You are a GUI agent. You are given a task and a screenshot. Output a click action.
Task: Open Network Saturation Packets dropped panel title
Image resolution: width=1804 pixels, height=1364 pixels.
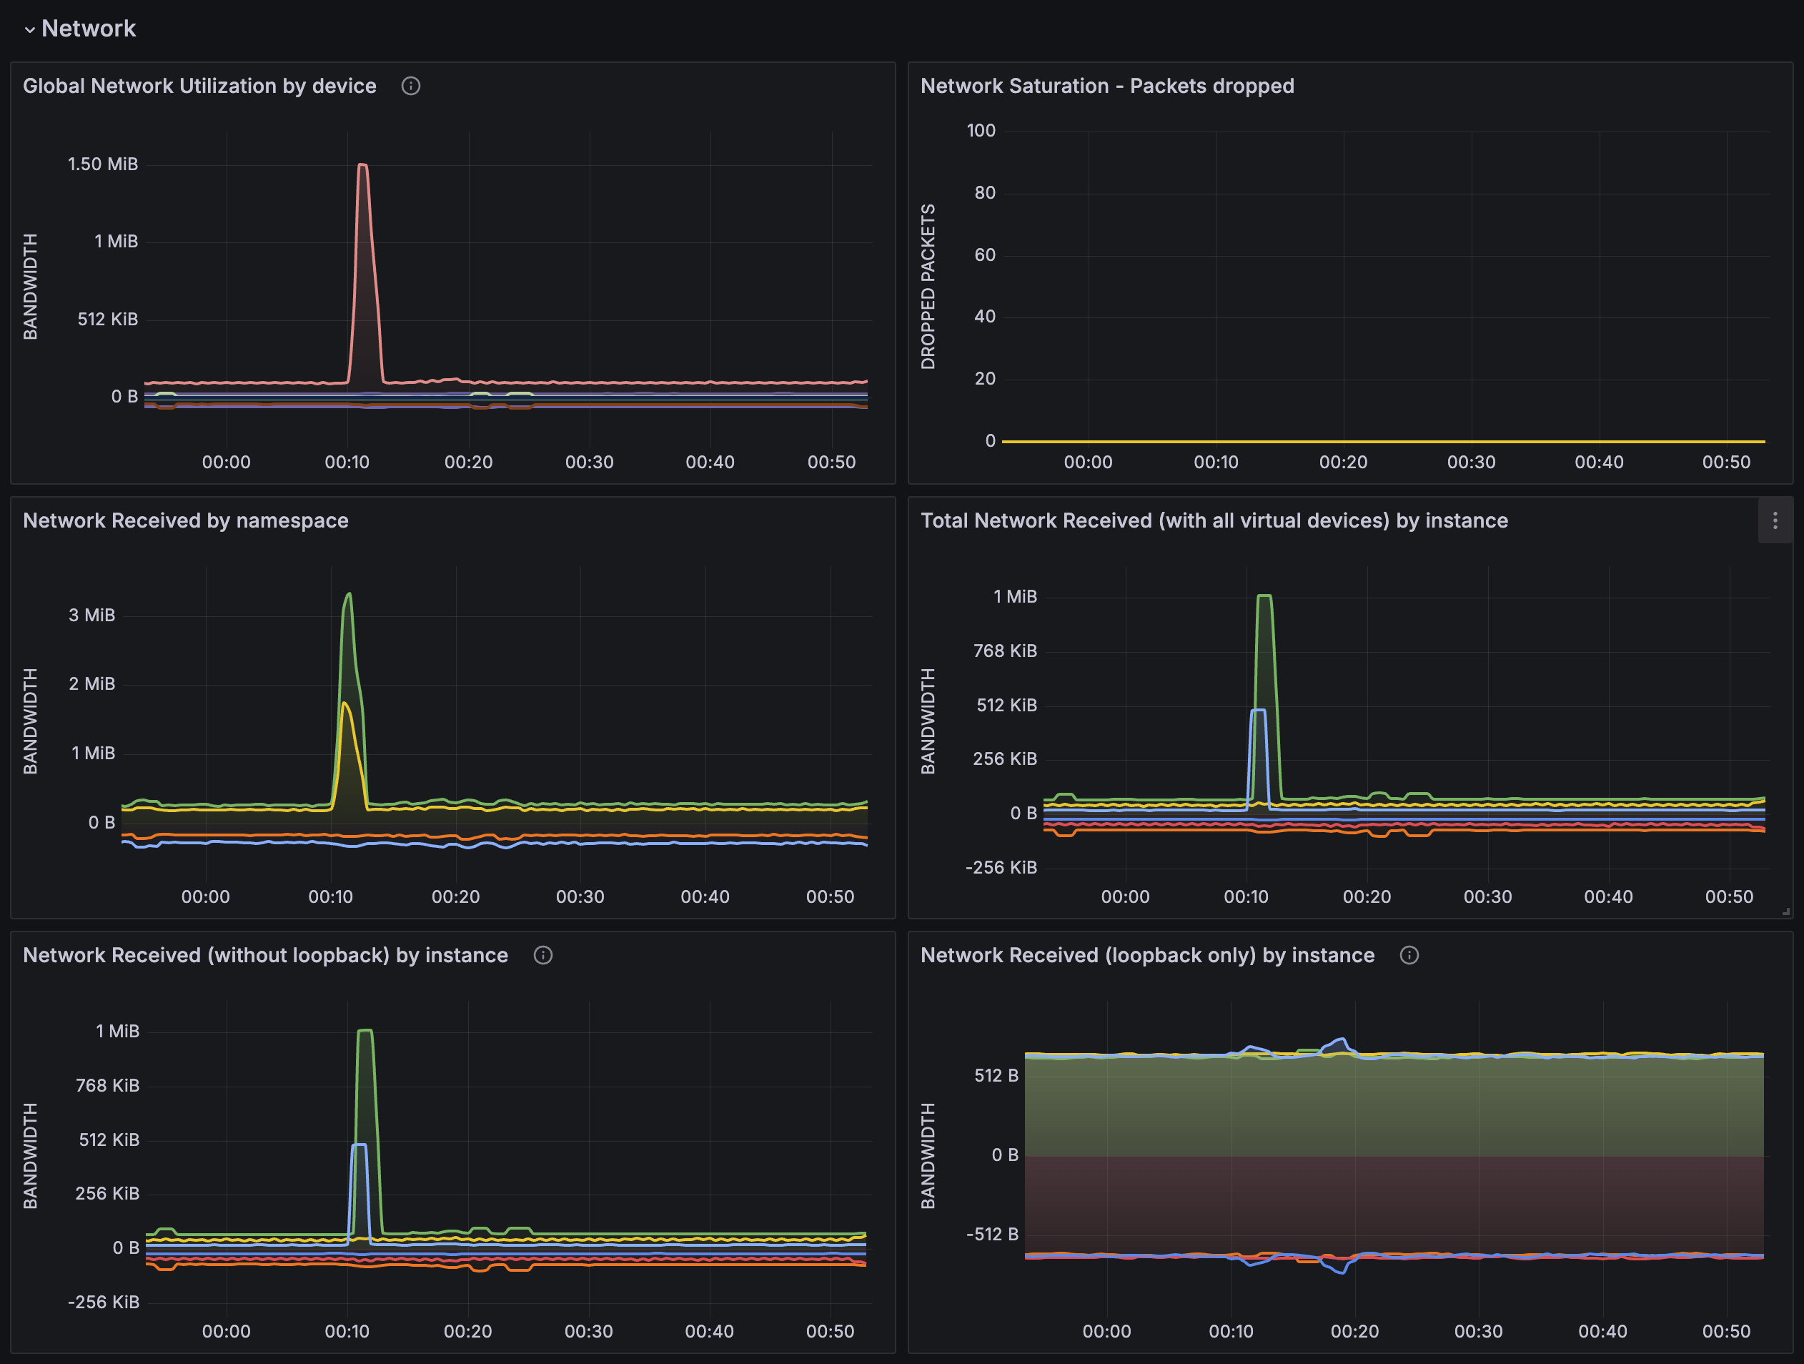click(x=1106, y=86)
